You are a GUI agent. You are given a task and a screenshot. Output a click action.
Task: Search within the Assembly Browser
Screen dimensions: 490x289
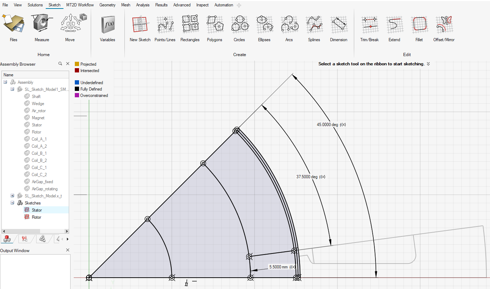click(60, 64)
